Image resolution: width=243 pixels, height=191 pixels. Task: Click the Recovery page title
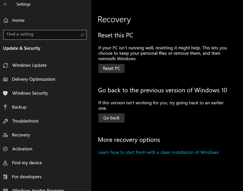click(x=114, y=20)
